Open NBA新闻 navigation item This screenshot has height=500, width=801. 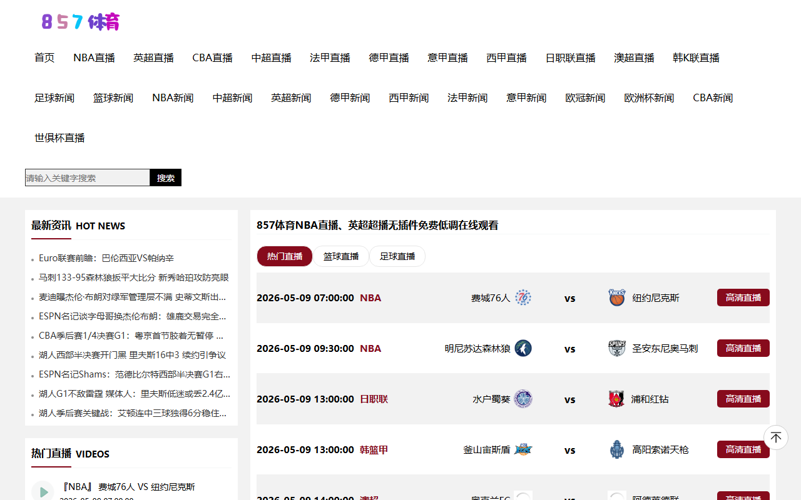[x=173, y=97]
